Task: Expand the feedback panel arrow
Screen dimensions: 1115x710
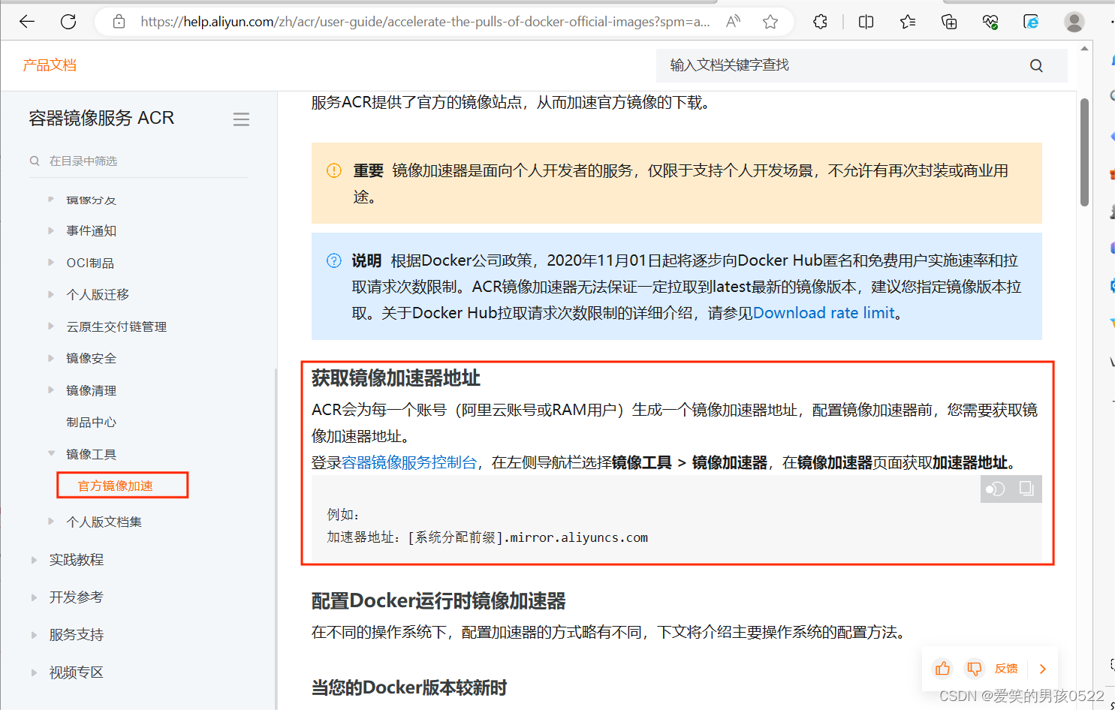Action: (x=1043, y=669)
